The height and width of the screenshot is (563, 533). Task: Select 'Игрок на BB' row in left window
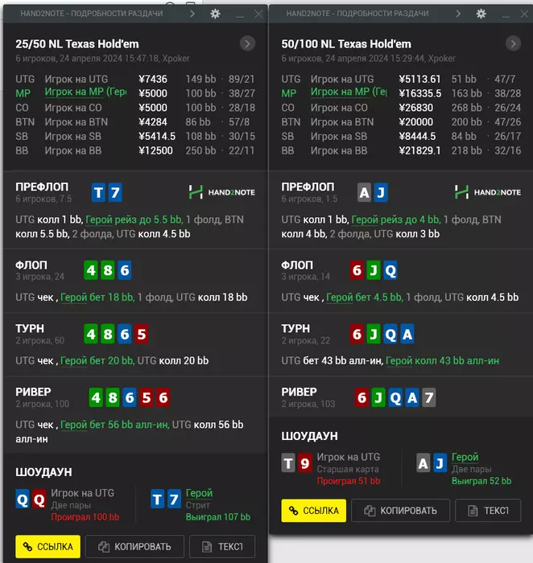(135, 150)
